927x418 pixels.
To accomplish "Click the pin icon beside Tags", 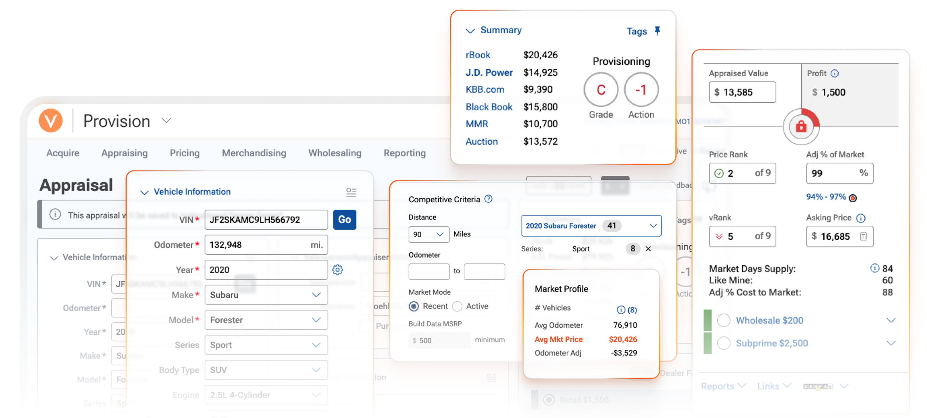I will (x=657, y=31).
